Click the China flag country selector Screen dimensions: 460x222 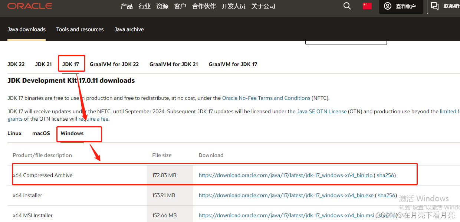pyautogui.click(x=367, y=6)
